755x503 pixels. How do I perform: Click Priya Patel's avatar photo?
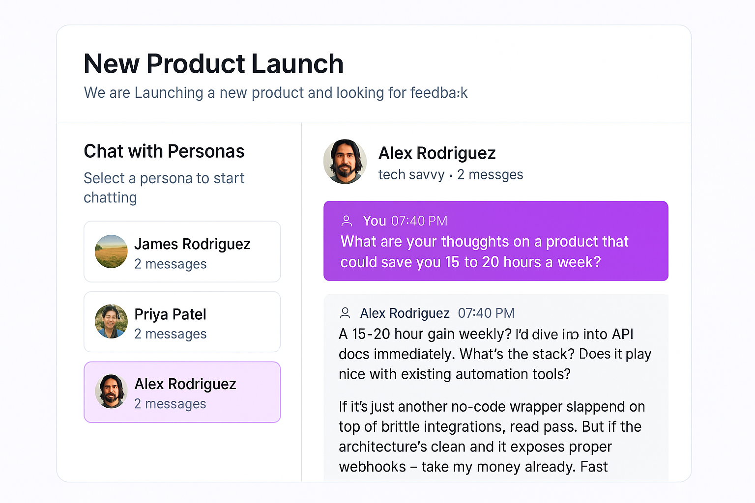(111, 321)
